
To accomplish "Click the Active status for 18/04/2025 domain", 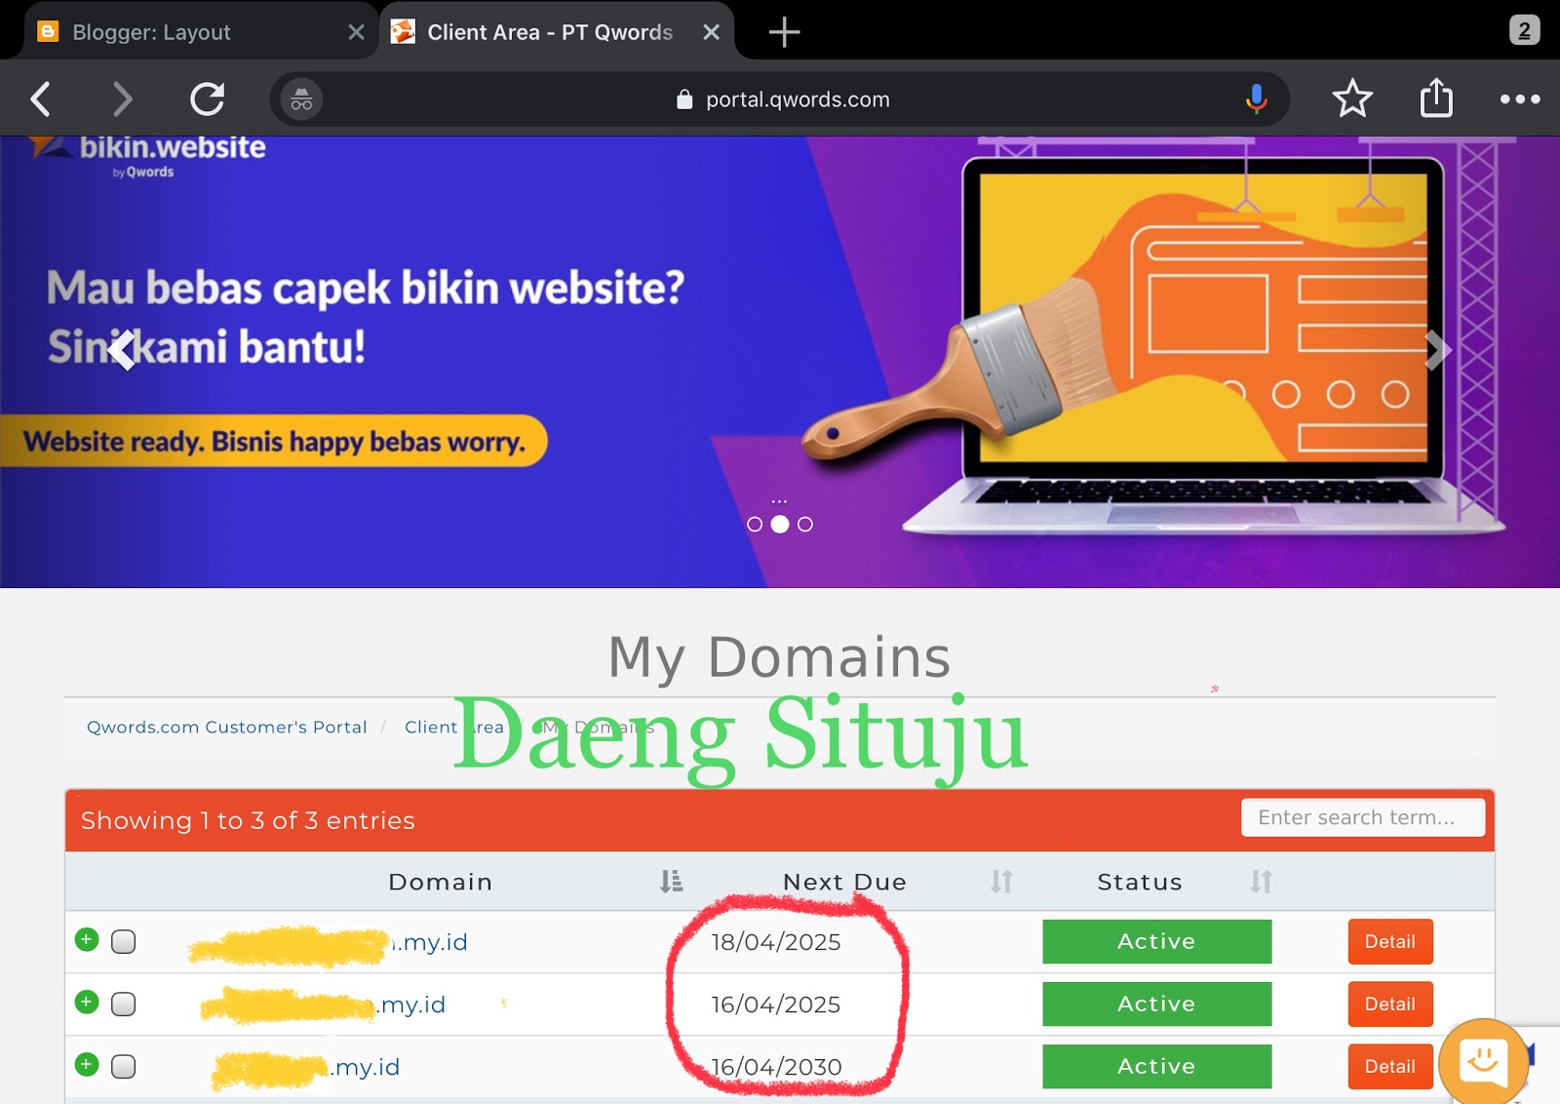I will click(1156, 941).
